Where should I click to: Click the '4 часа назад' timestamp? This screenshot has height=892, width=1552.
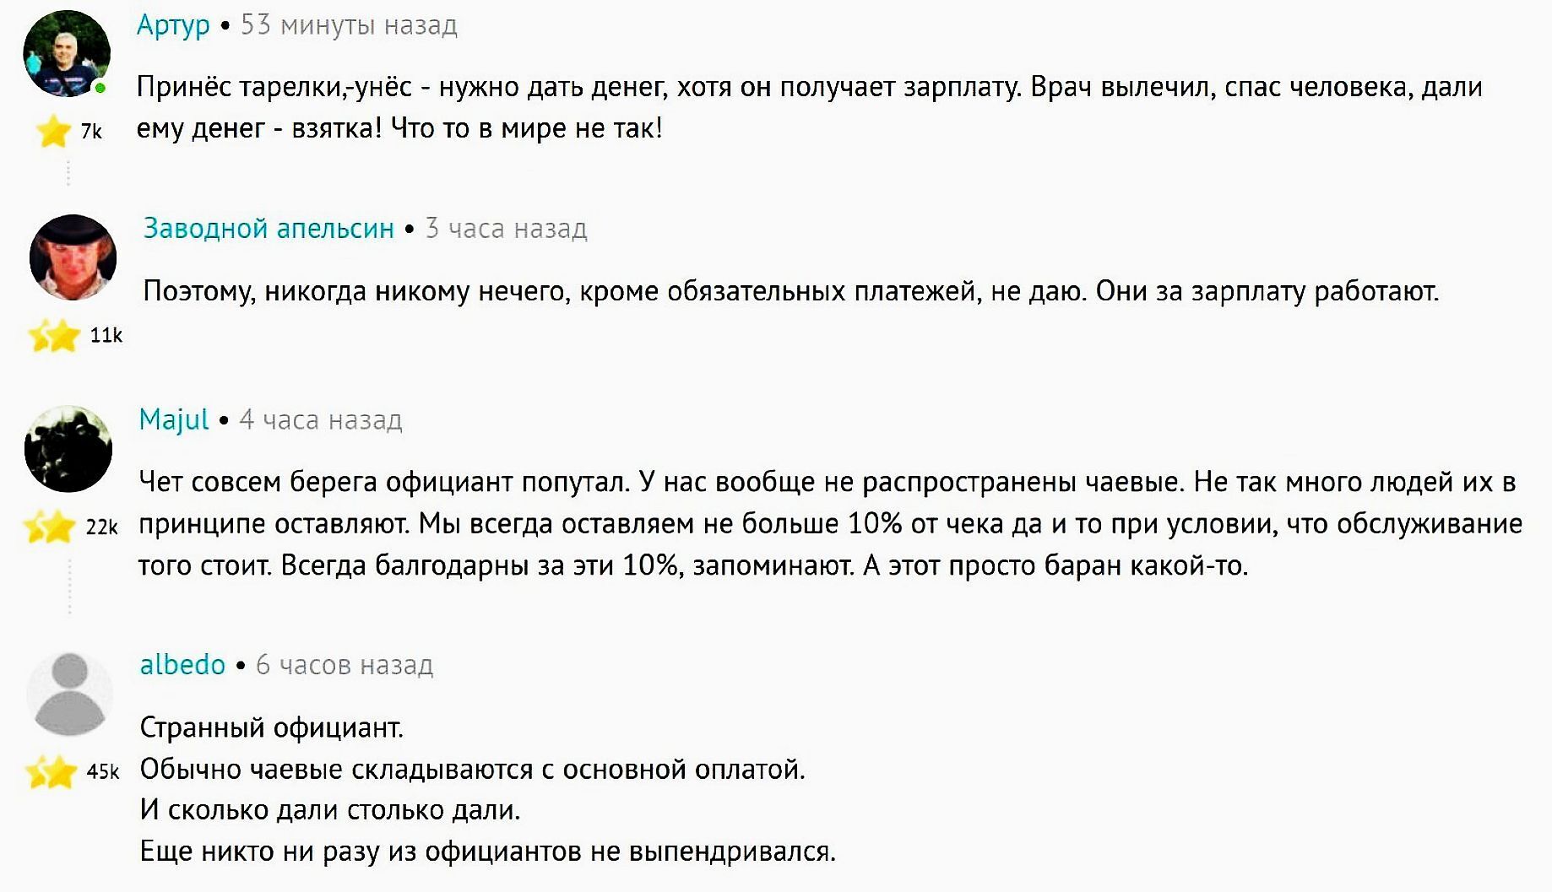point(320,419)
